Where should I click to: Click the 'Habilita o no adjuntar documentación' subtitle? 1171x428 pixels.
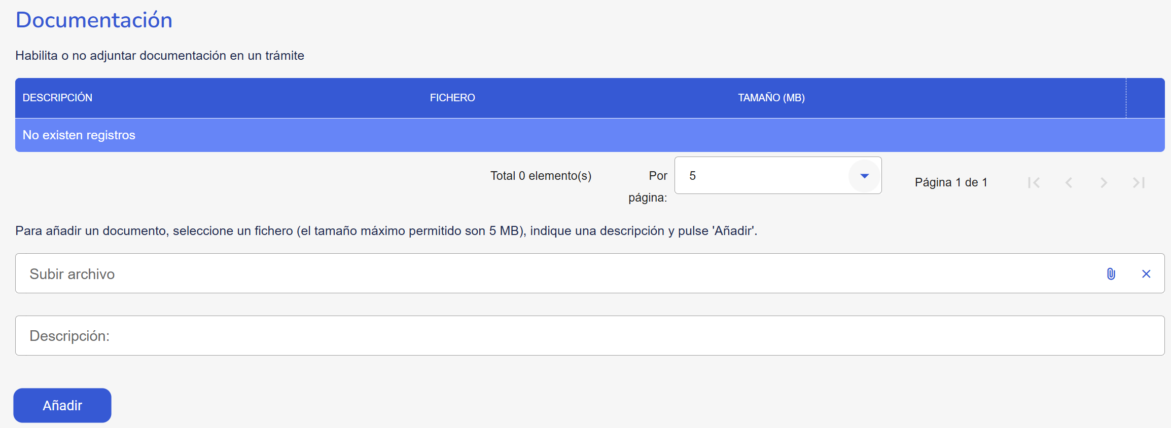[x=160, y=56]
